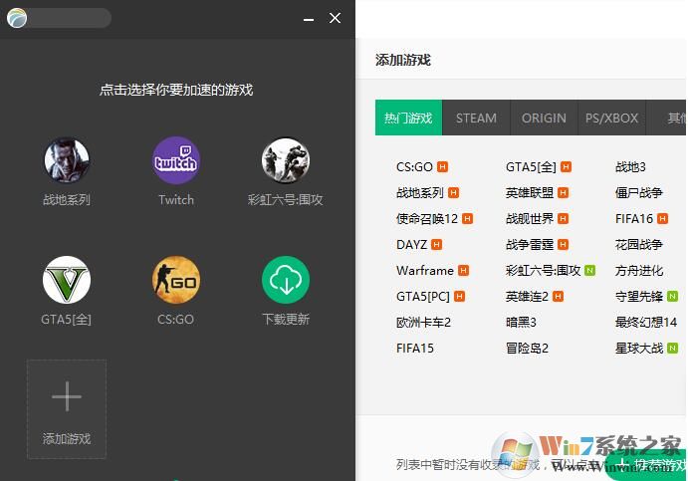Open the Twitch accelerator icon
688x481 pixels.
tap(176, 160)
